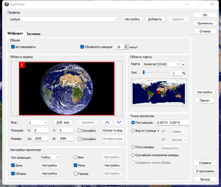Switch to the Заставка tab
This screenshot has width=221, height=187.
pos(33,34)
